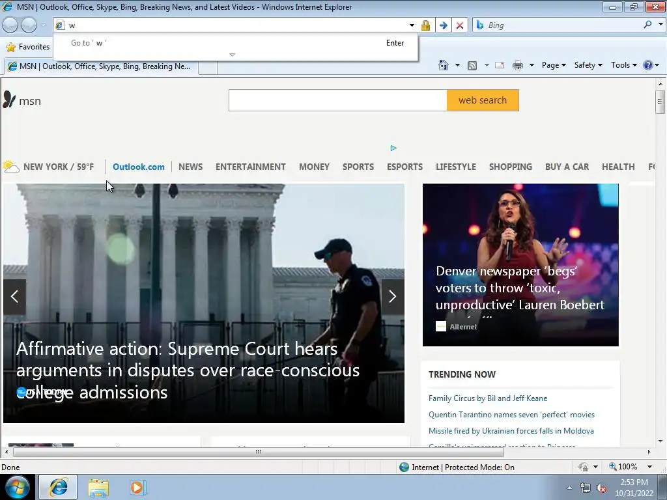Click the Bing search magnifier icon
This screenshot has width=667, height=500.
[647, 25]
